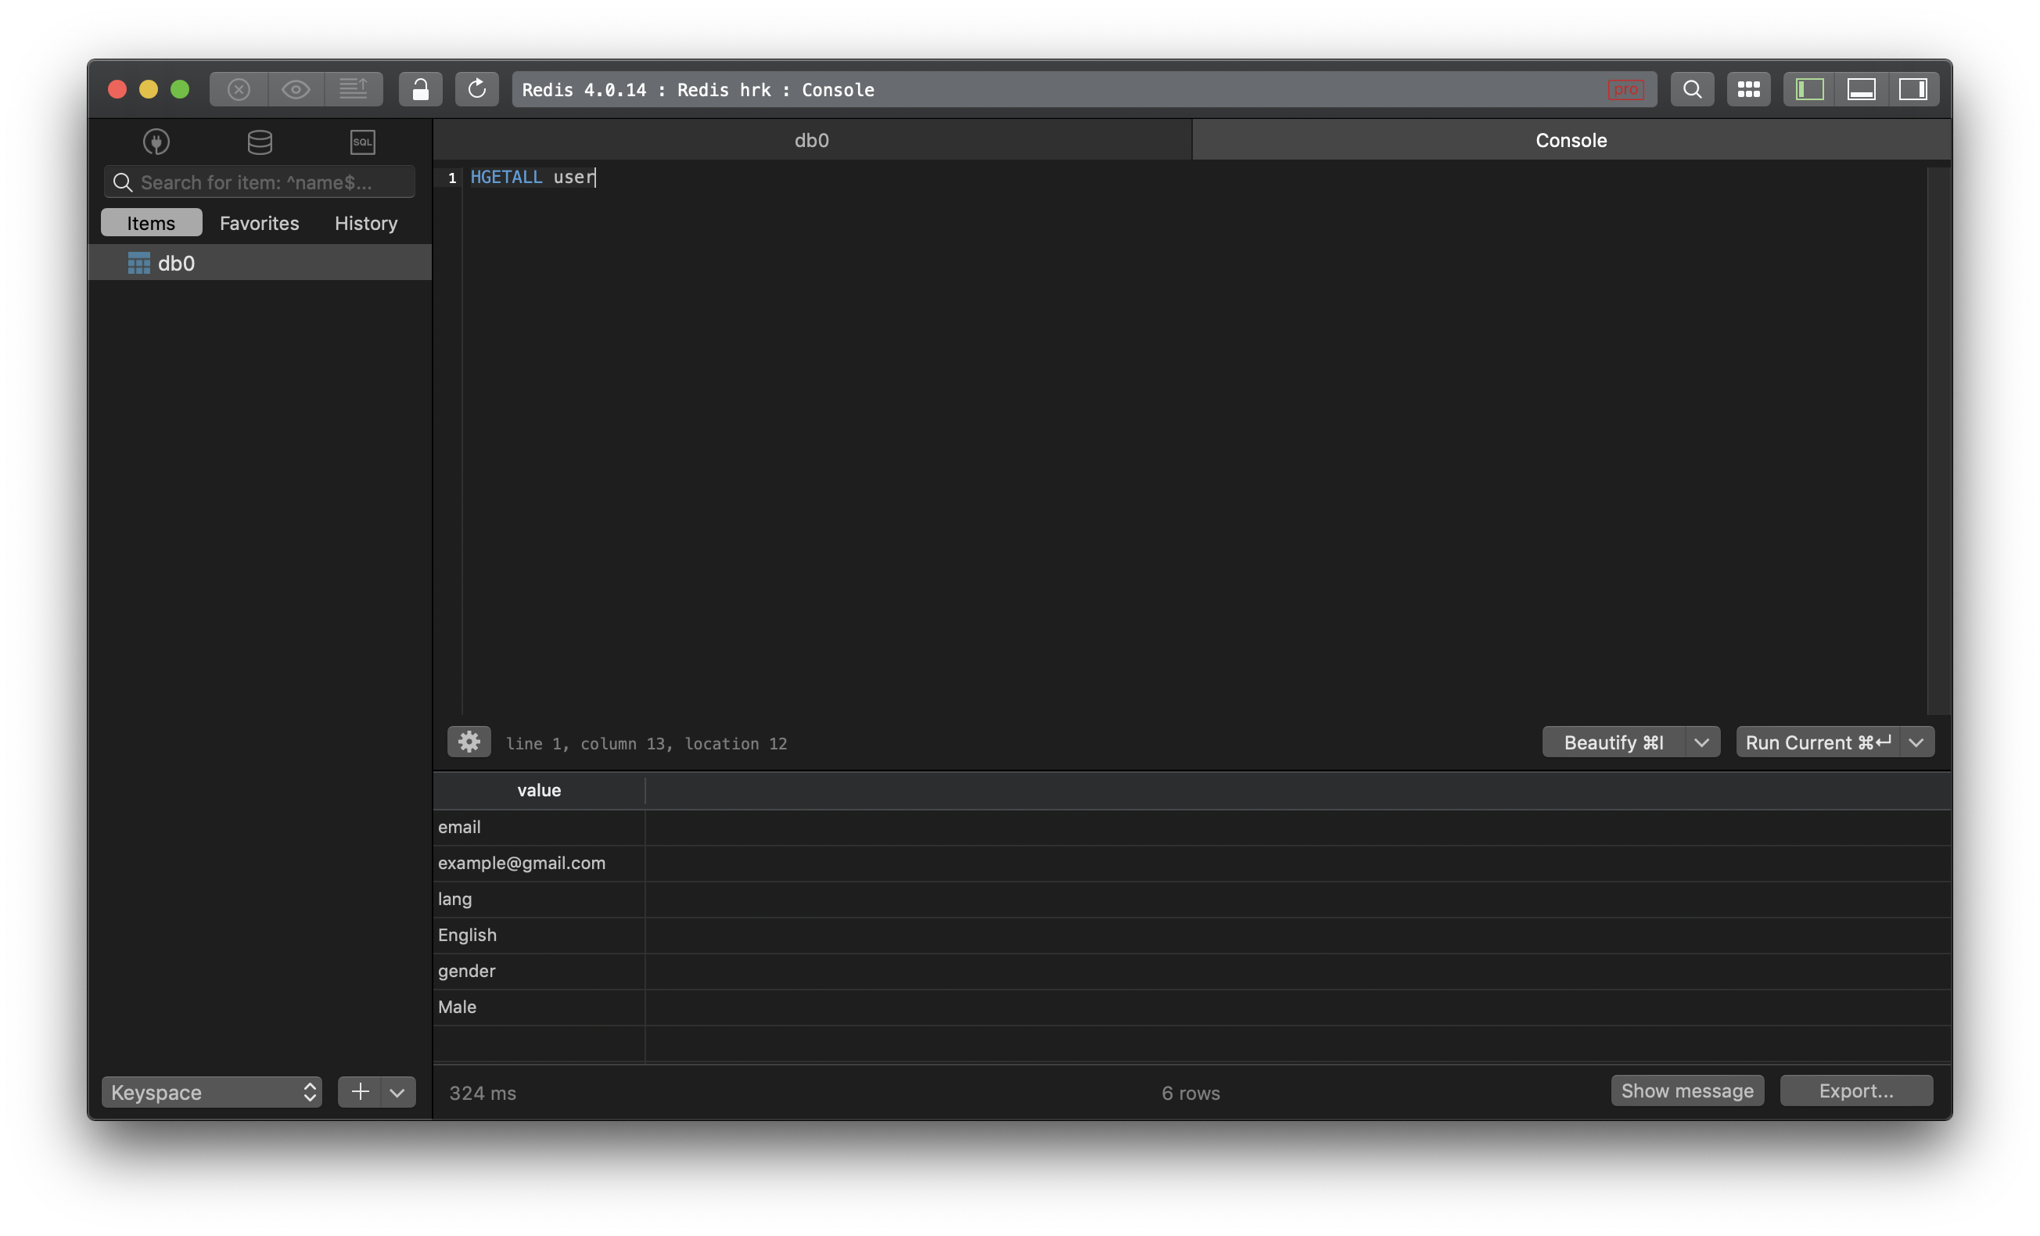This screenshot has width=2040, height=1236.
Task: Click the search magnifier icon top right
Action: click(1689, 89)
